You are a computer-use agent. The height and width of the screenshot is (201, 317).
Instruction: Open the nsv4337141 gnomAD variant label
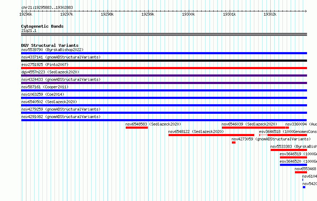pyautogui.click(x=61, y=57)
